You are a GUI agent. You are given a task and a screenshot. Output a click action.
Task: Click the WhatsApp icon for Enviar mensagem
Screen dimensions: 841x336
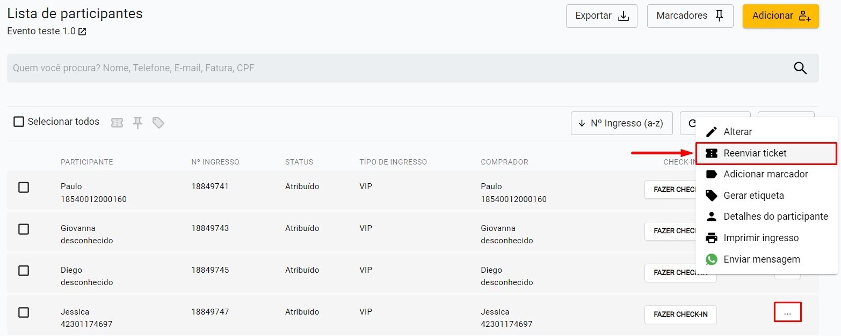coord(712,259)
